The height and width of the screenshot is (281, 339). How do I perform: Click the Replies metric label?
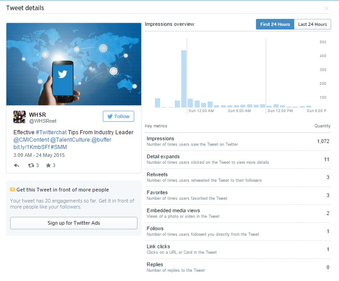pos(155,264)
